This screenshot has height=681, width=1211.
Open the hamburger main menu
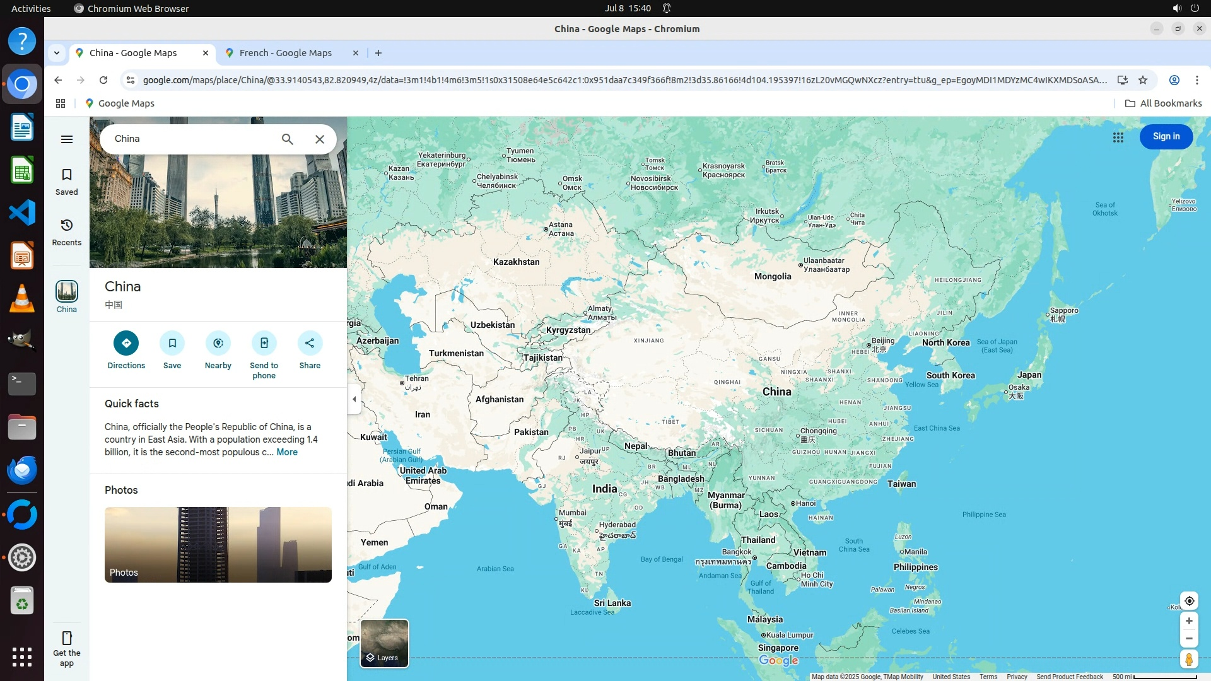(x=66, y=139)
